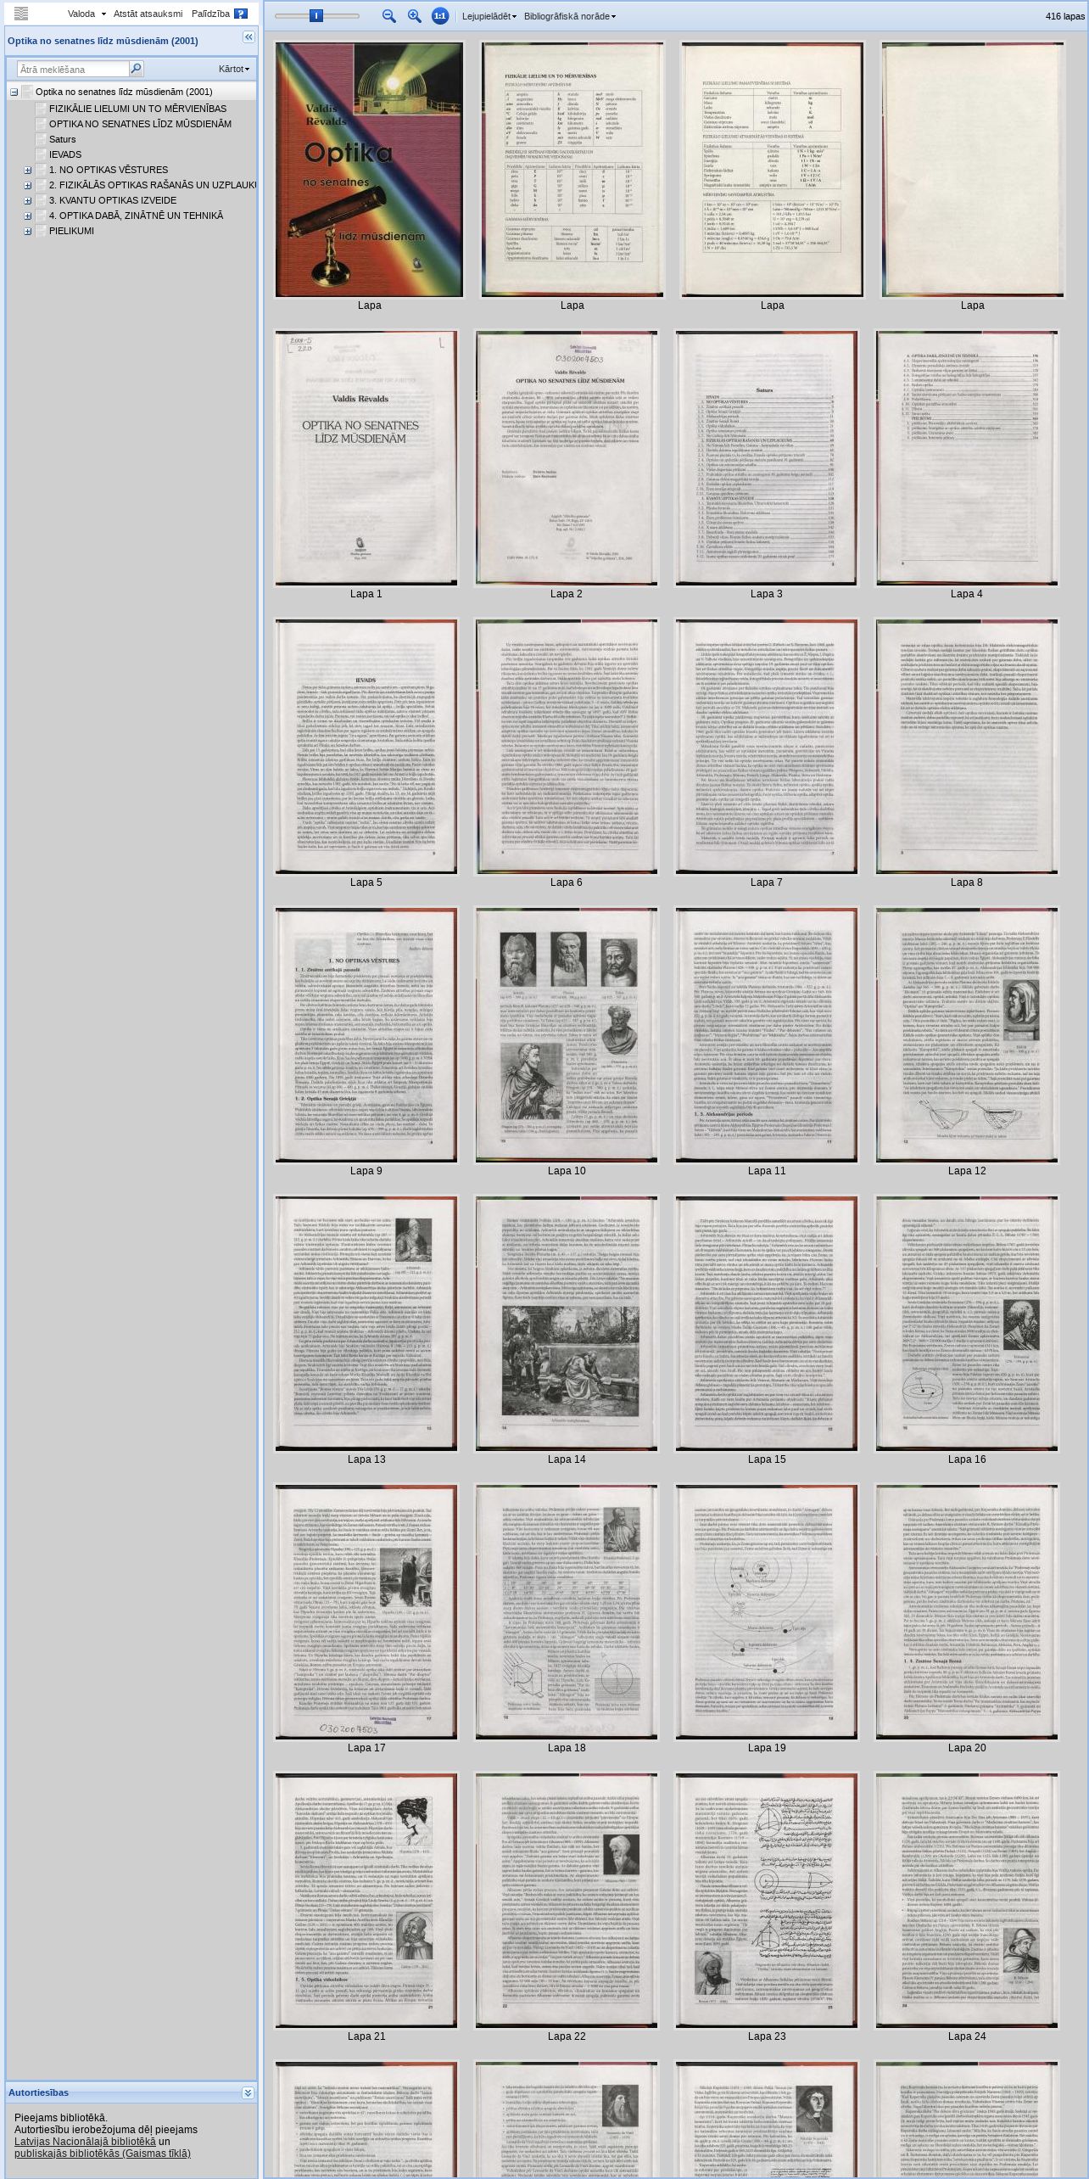Screen dimensions: 1089x2179
Task: Expand chapter 3. KVANTU OPTIKAS IZVEIDE
Action: tap(27, 200)
